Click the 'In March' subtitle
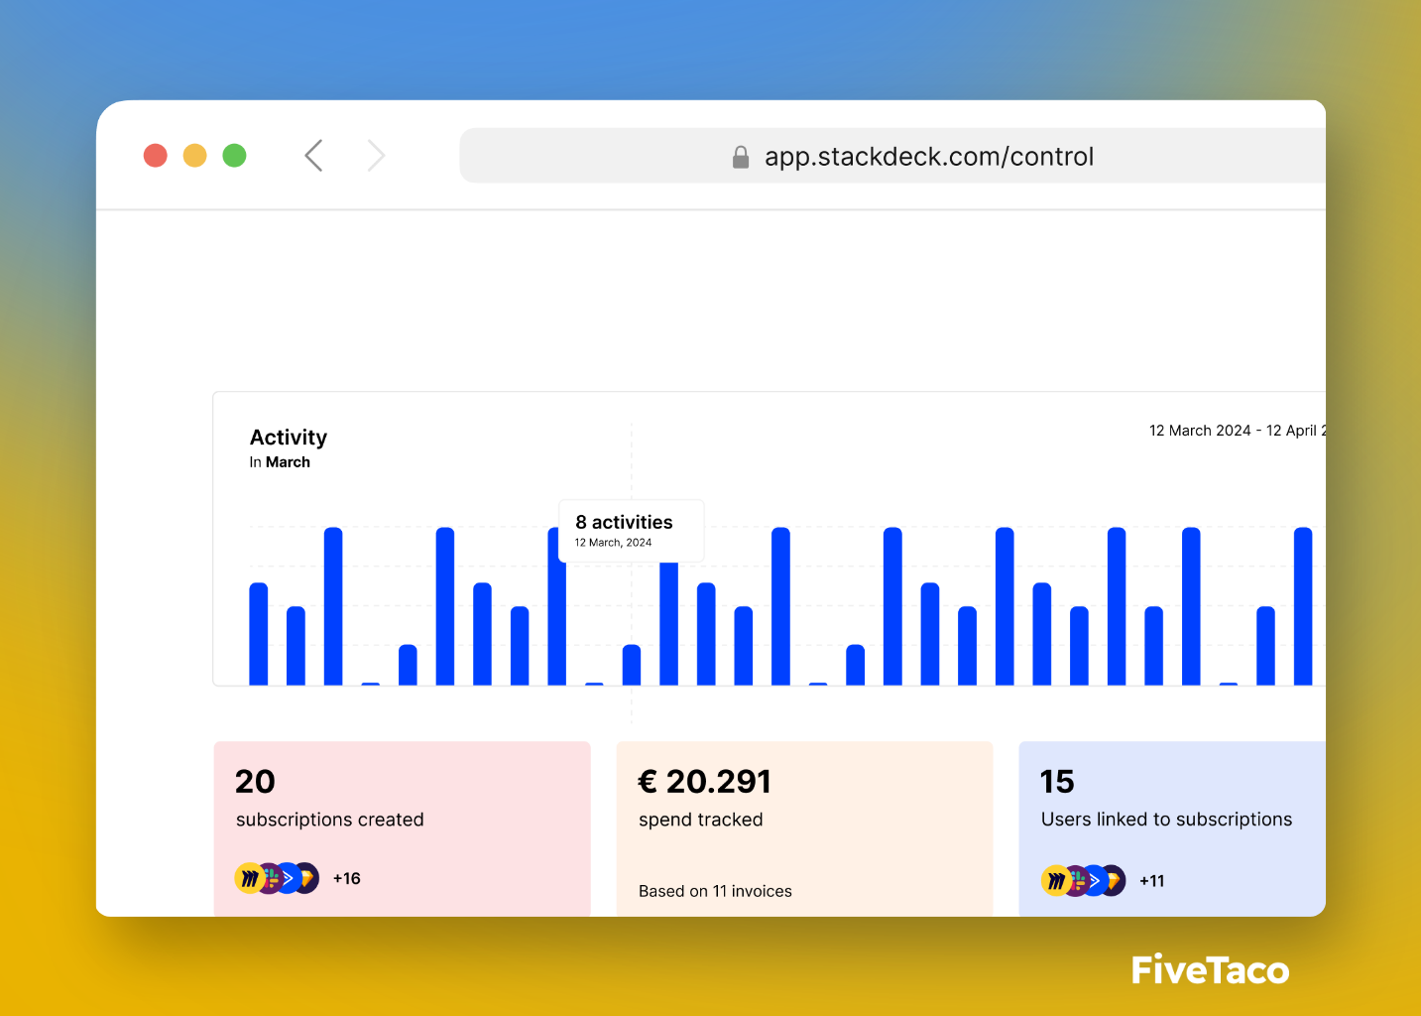 (x=280, y=462)
